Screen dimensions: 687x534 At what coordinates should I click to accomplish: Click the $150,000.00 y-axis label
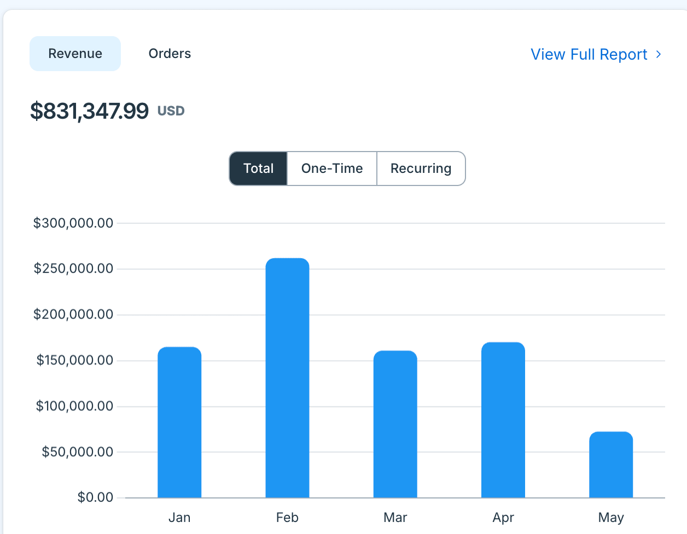(x=75, y=361)
